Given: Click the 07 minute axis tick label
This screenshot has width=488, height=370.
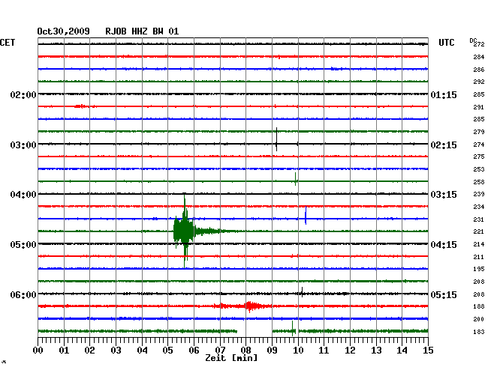Looking at the screenshot, I should (220, 351).
